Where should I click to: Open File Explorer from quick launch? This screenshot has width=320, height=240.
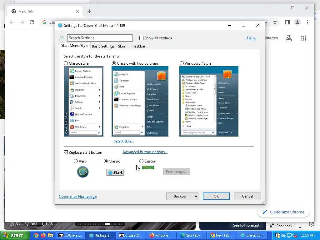click(50, 235)
